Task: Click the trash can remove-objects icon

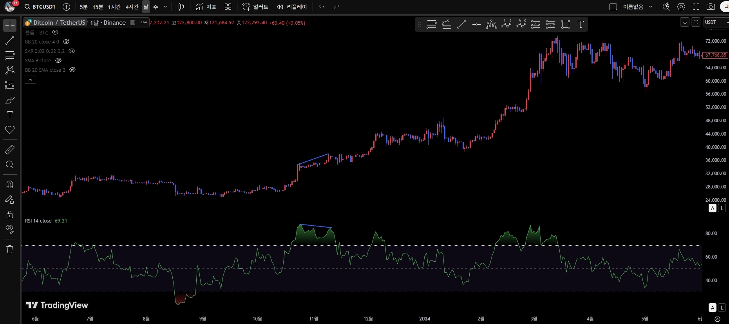Action: (10, 249)
